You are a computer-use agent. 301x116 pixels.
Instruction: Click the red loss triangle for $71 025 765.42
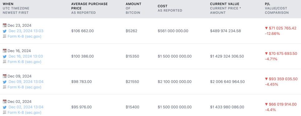coord(266,28)
